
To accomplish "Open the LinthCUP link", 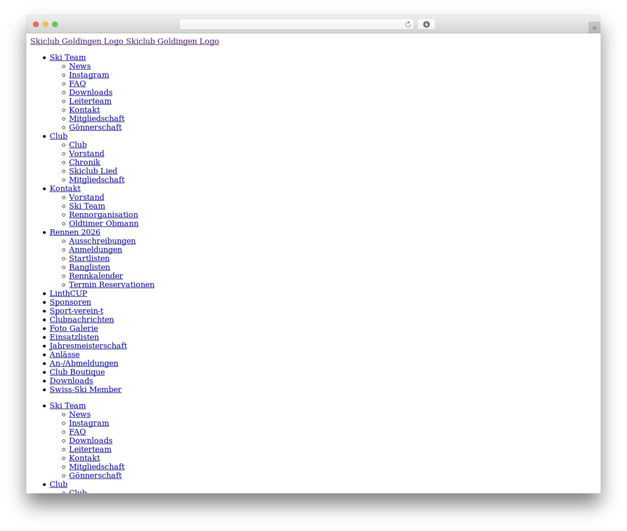I will [x=69, y=293].
